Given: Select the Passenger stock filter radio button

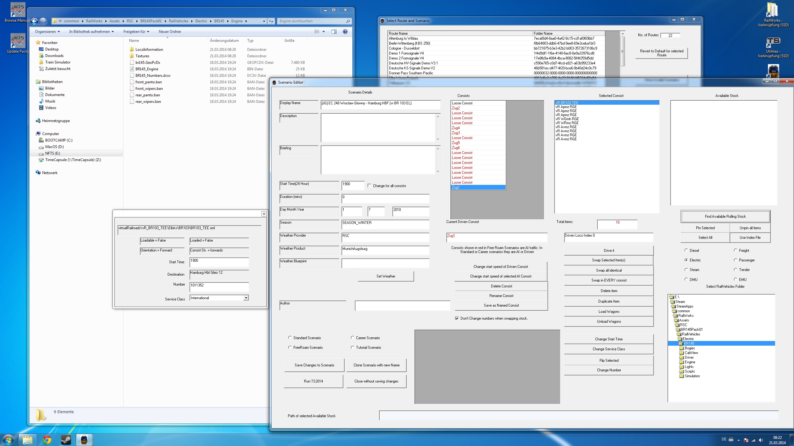Looking at the screenshot, I should (735, 260).
